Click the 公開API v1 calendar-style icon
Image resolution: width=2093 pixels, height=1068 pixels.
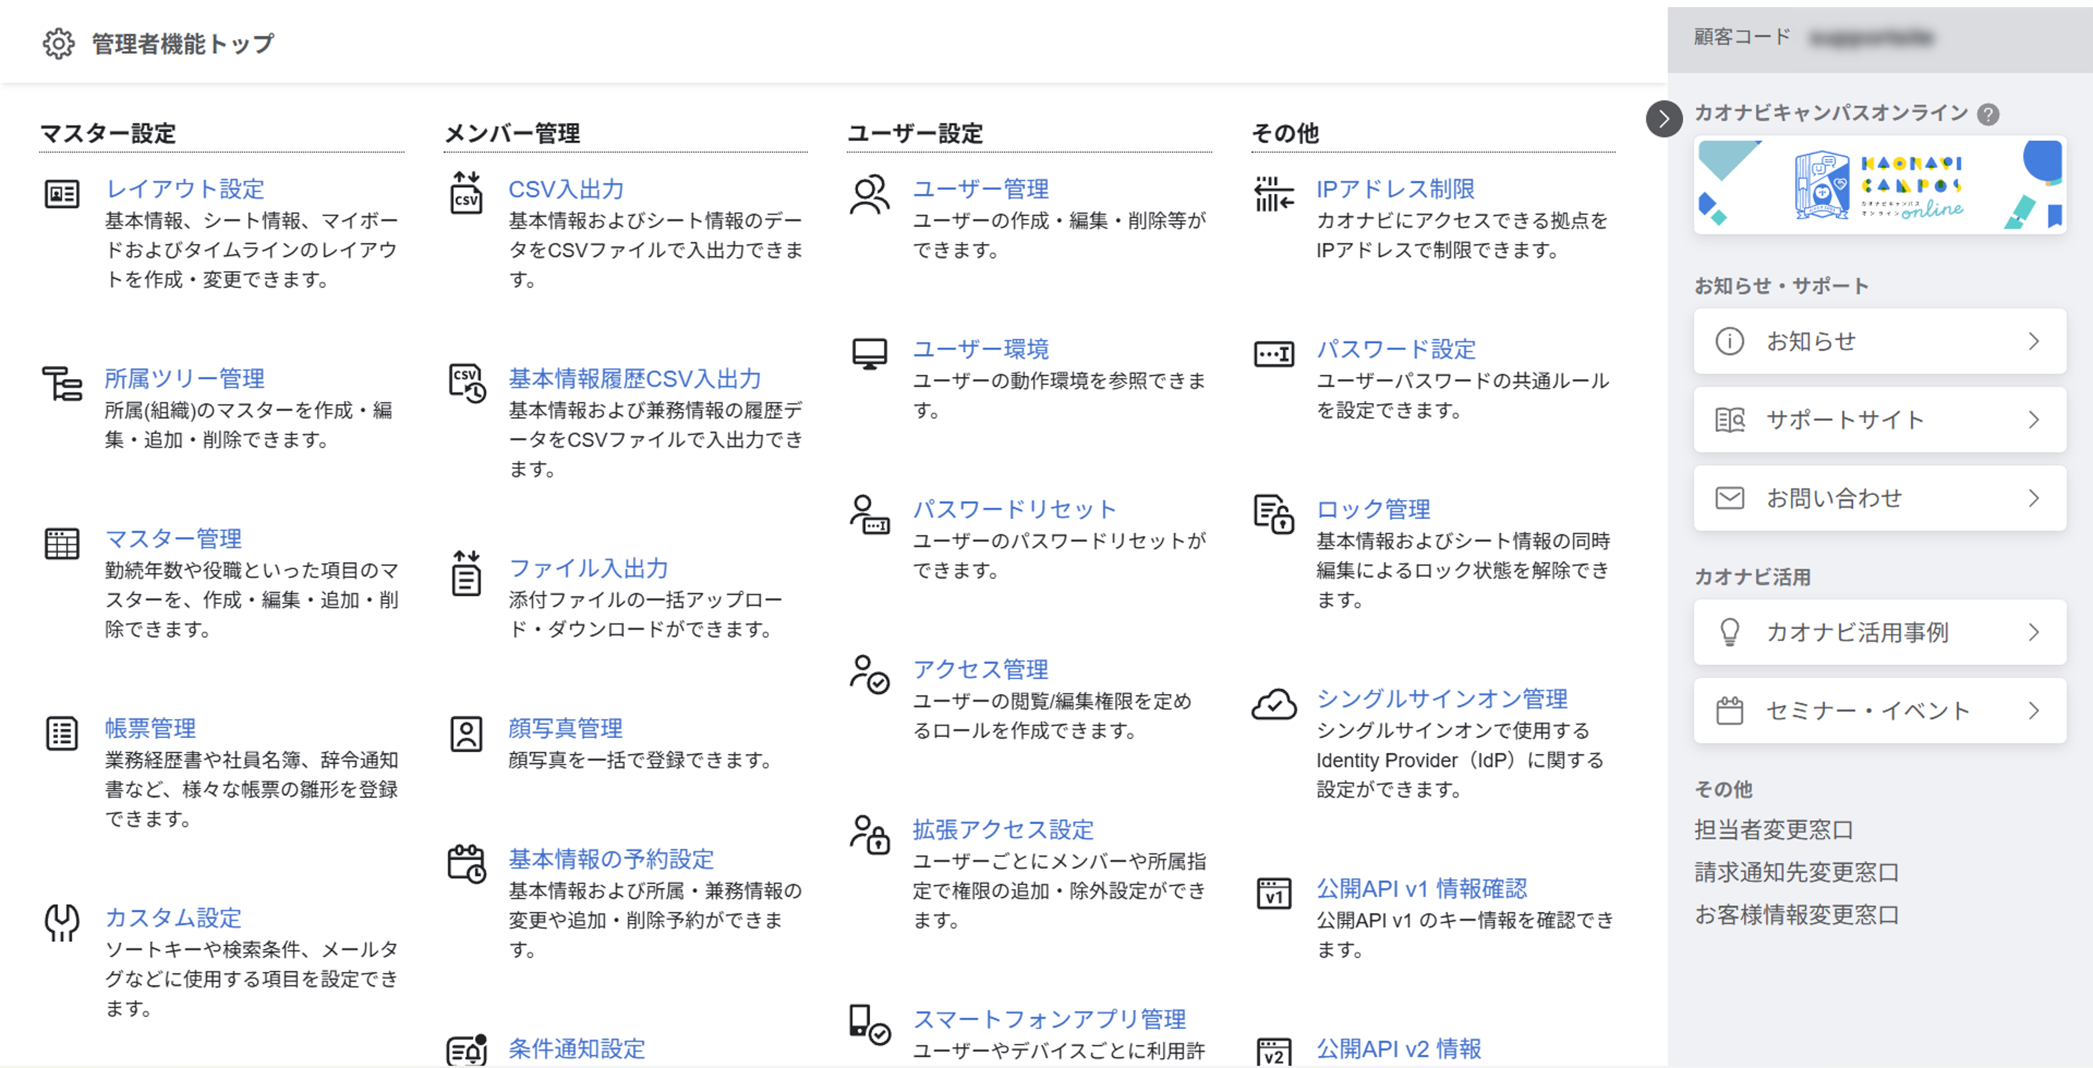[1274, 892]
